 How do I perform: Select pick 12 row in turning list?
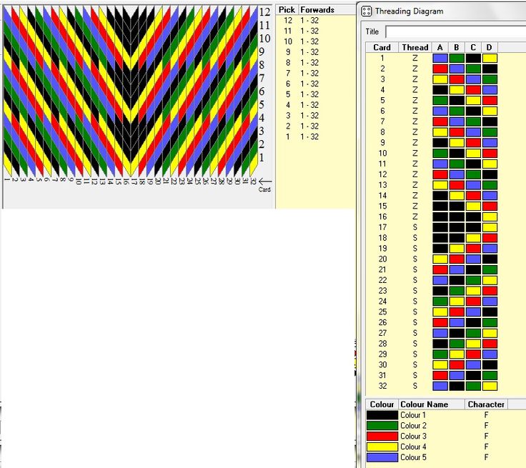(x=300, y=21)
